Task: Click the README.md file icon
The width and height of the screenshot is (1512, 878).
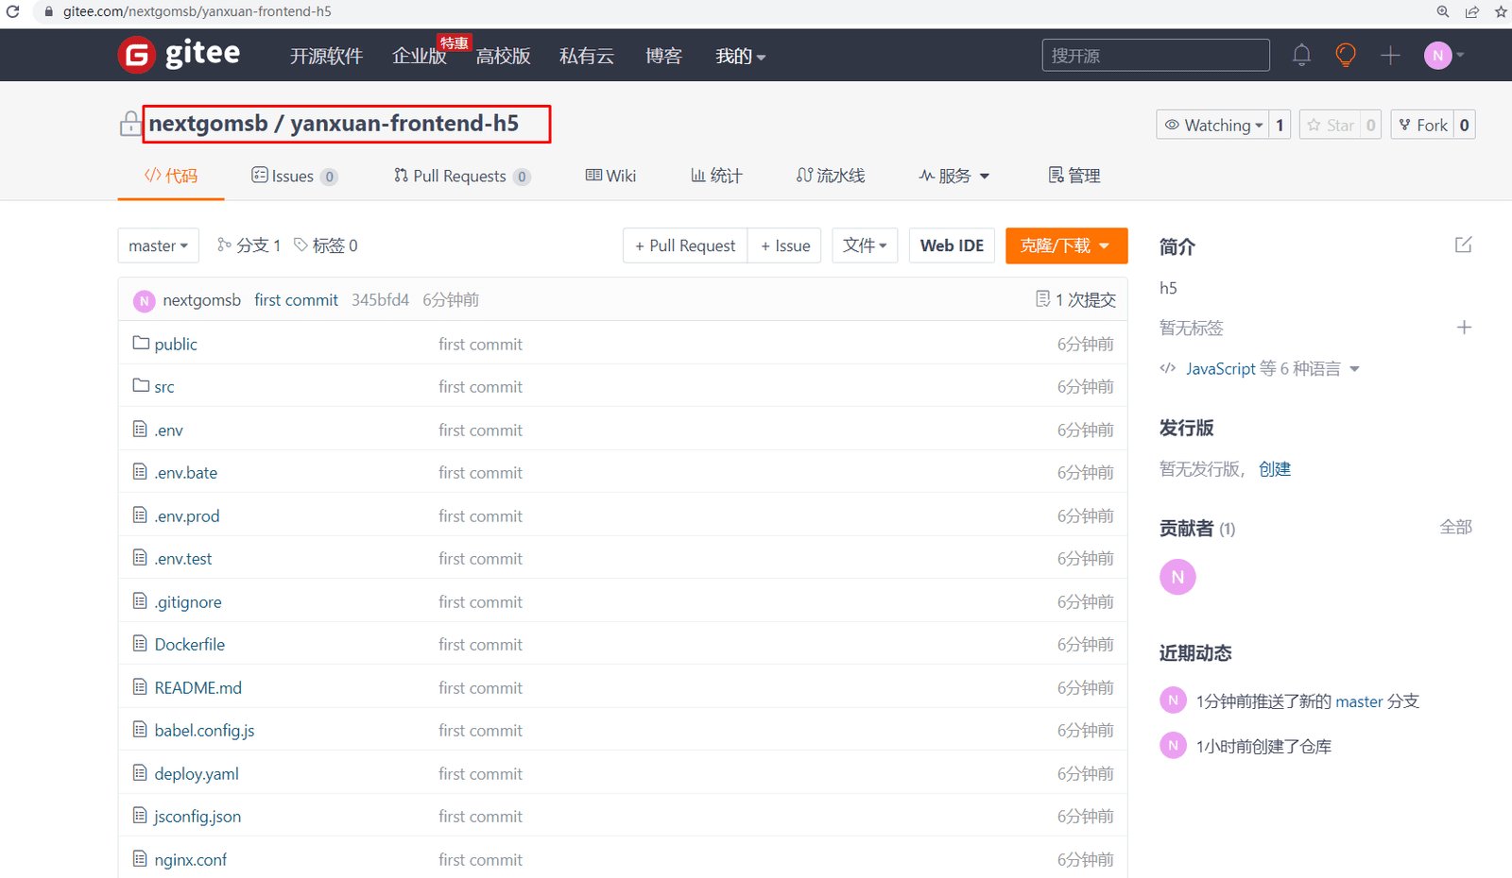Action: (140, 686)
